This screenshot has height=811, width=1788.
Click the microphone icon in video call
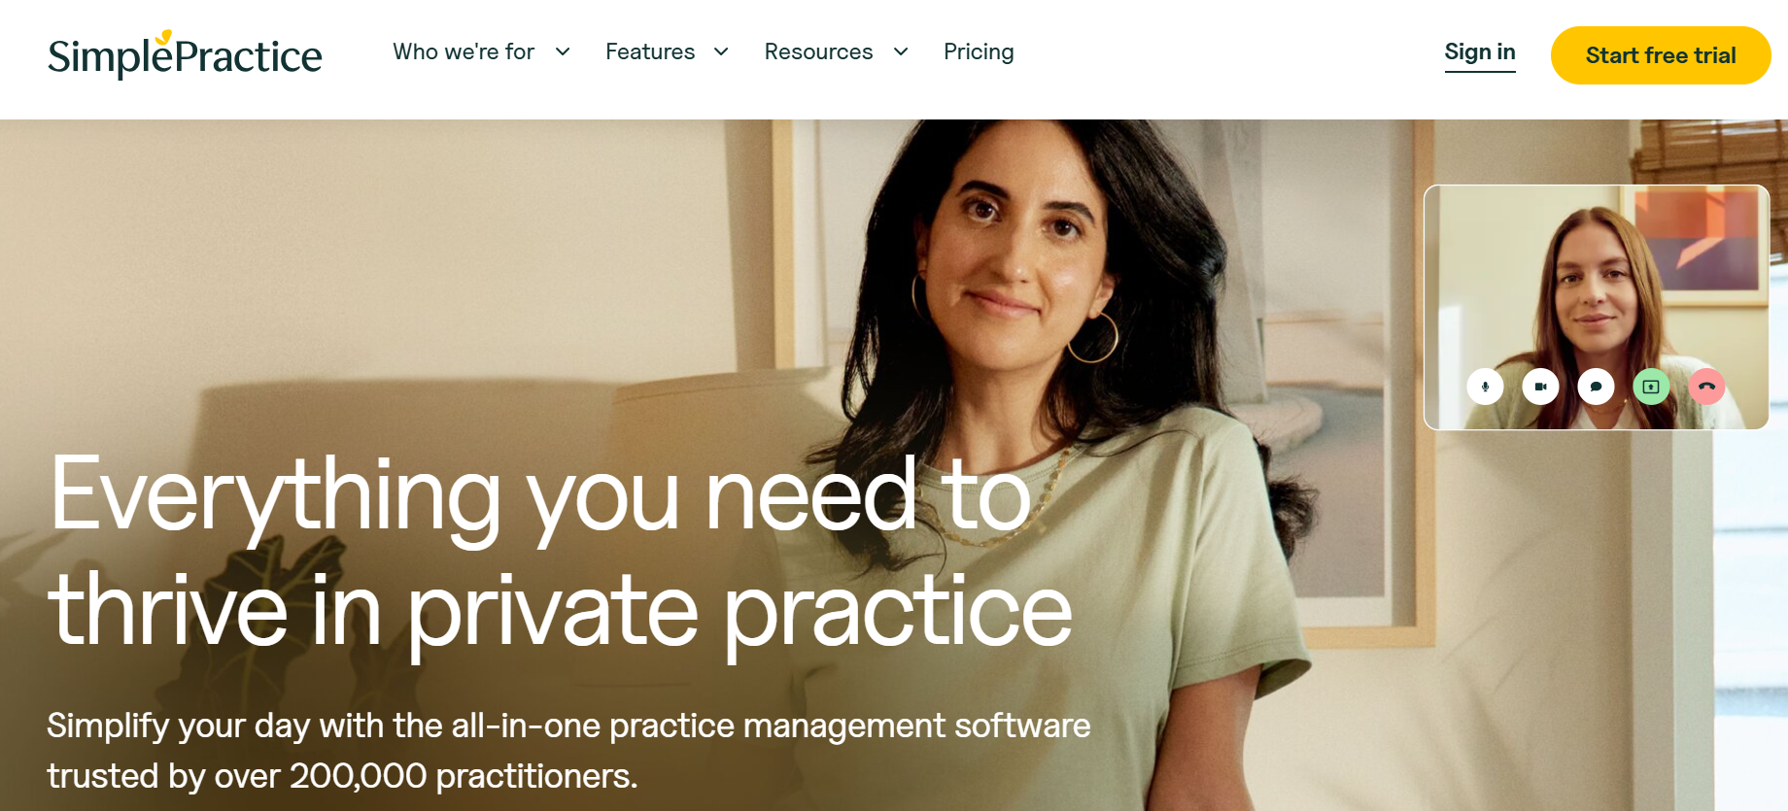(1485, 387)
